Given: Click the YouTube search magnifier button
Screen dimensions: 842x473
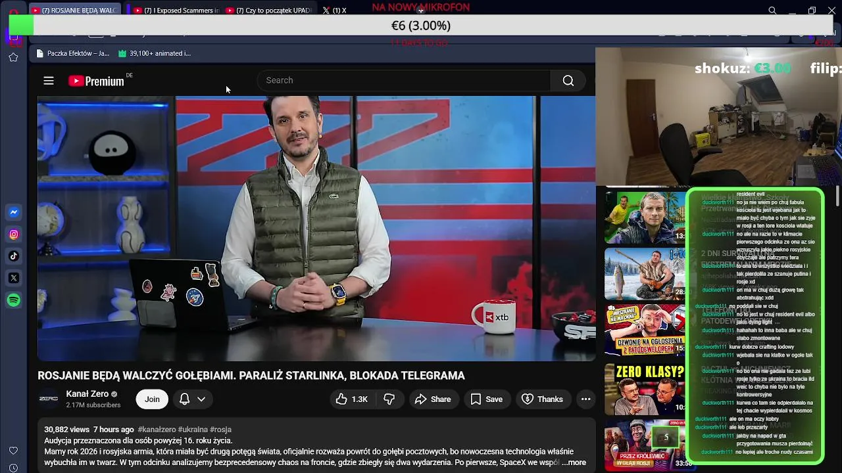Looking at the screenshot, I should 568,80.
